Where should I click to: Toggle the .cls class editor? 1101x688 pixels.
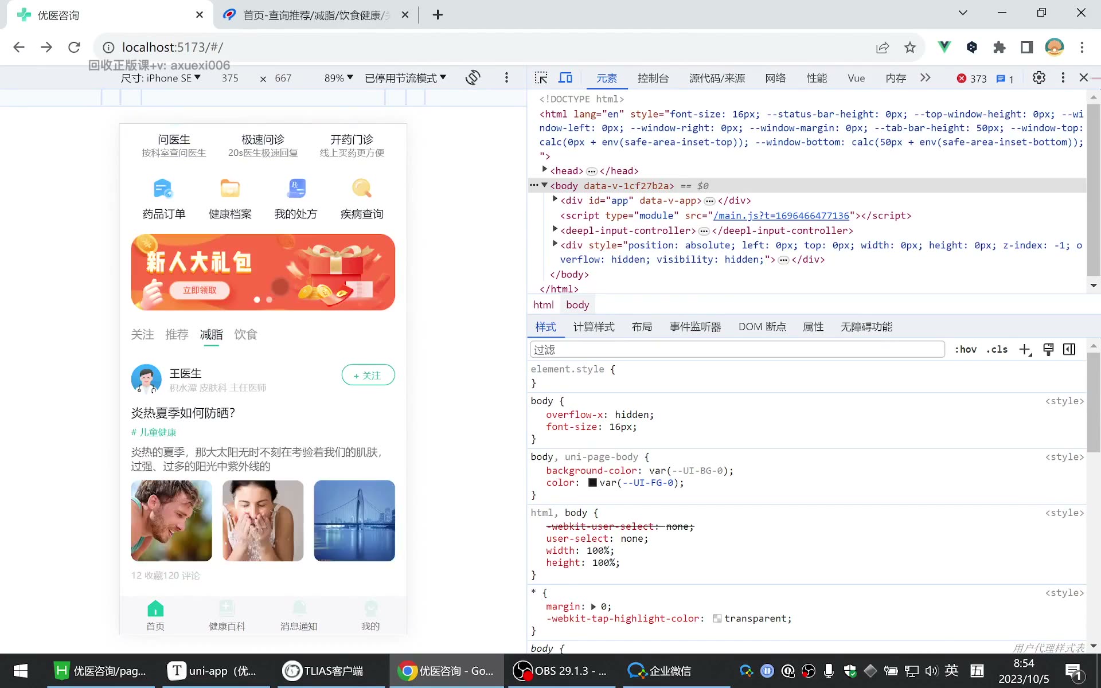tap(997, 350)
